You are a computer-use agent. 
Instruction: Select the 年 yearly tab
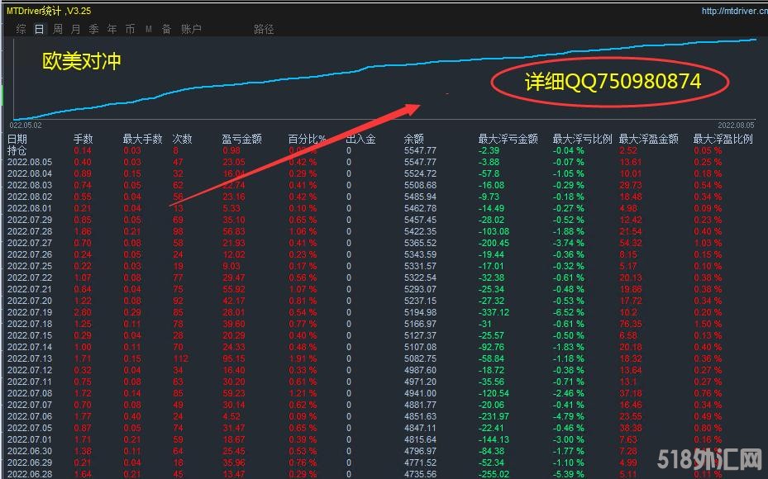(x=112, y=29)
